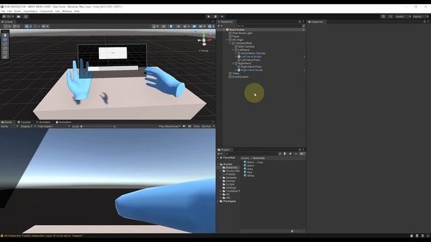Open the Unity cloud services icon
The width and height of the screenshot is (431, 242).
(x=19, y=16)
